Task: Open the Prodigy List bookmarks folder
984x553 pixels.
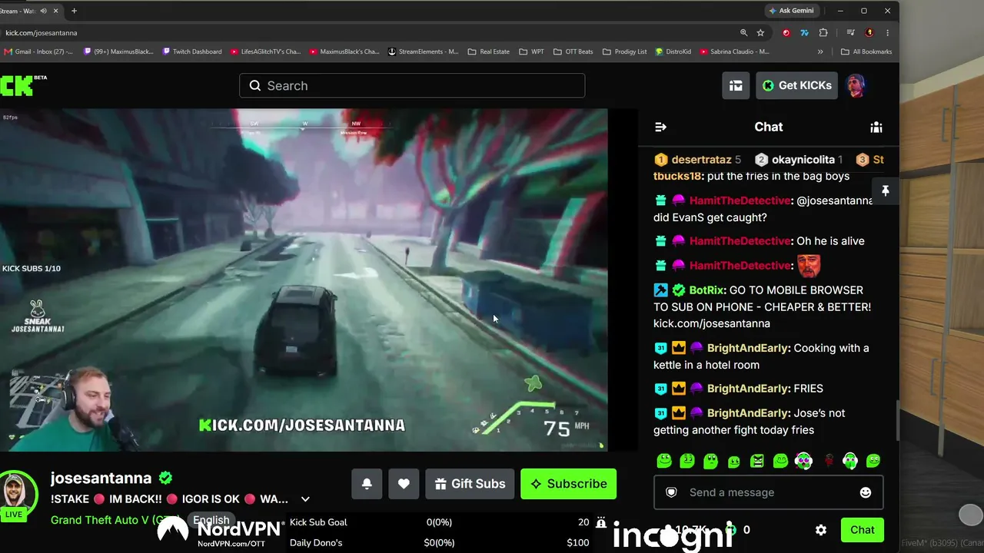Action: click(625, 51)
